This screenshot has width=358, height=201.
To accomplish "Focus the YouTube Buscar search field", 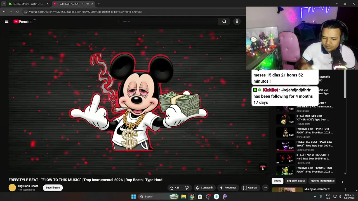I will pos(168,21).
